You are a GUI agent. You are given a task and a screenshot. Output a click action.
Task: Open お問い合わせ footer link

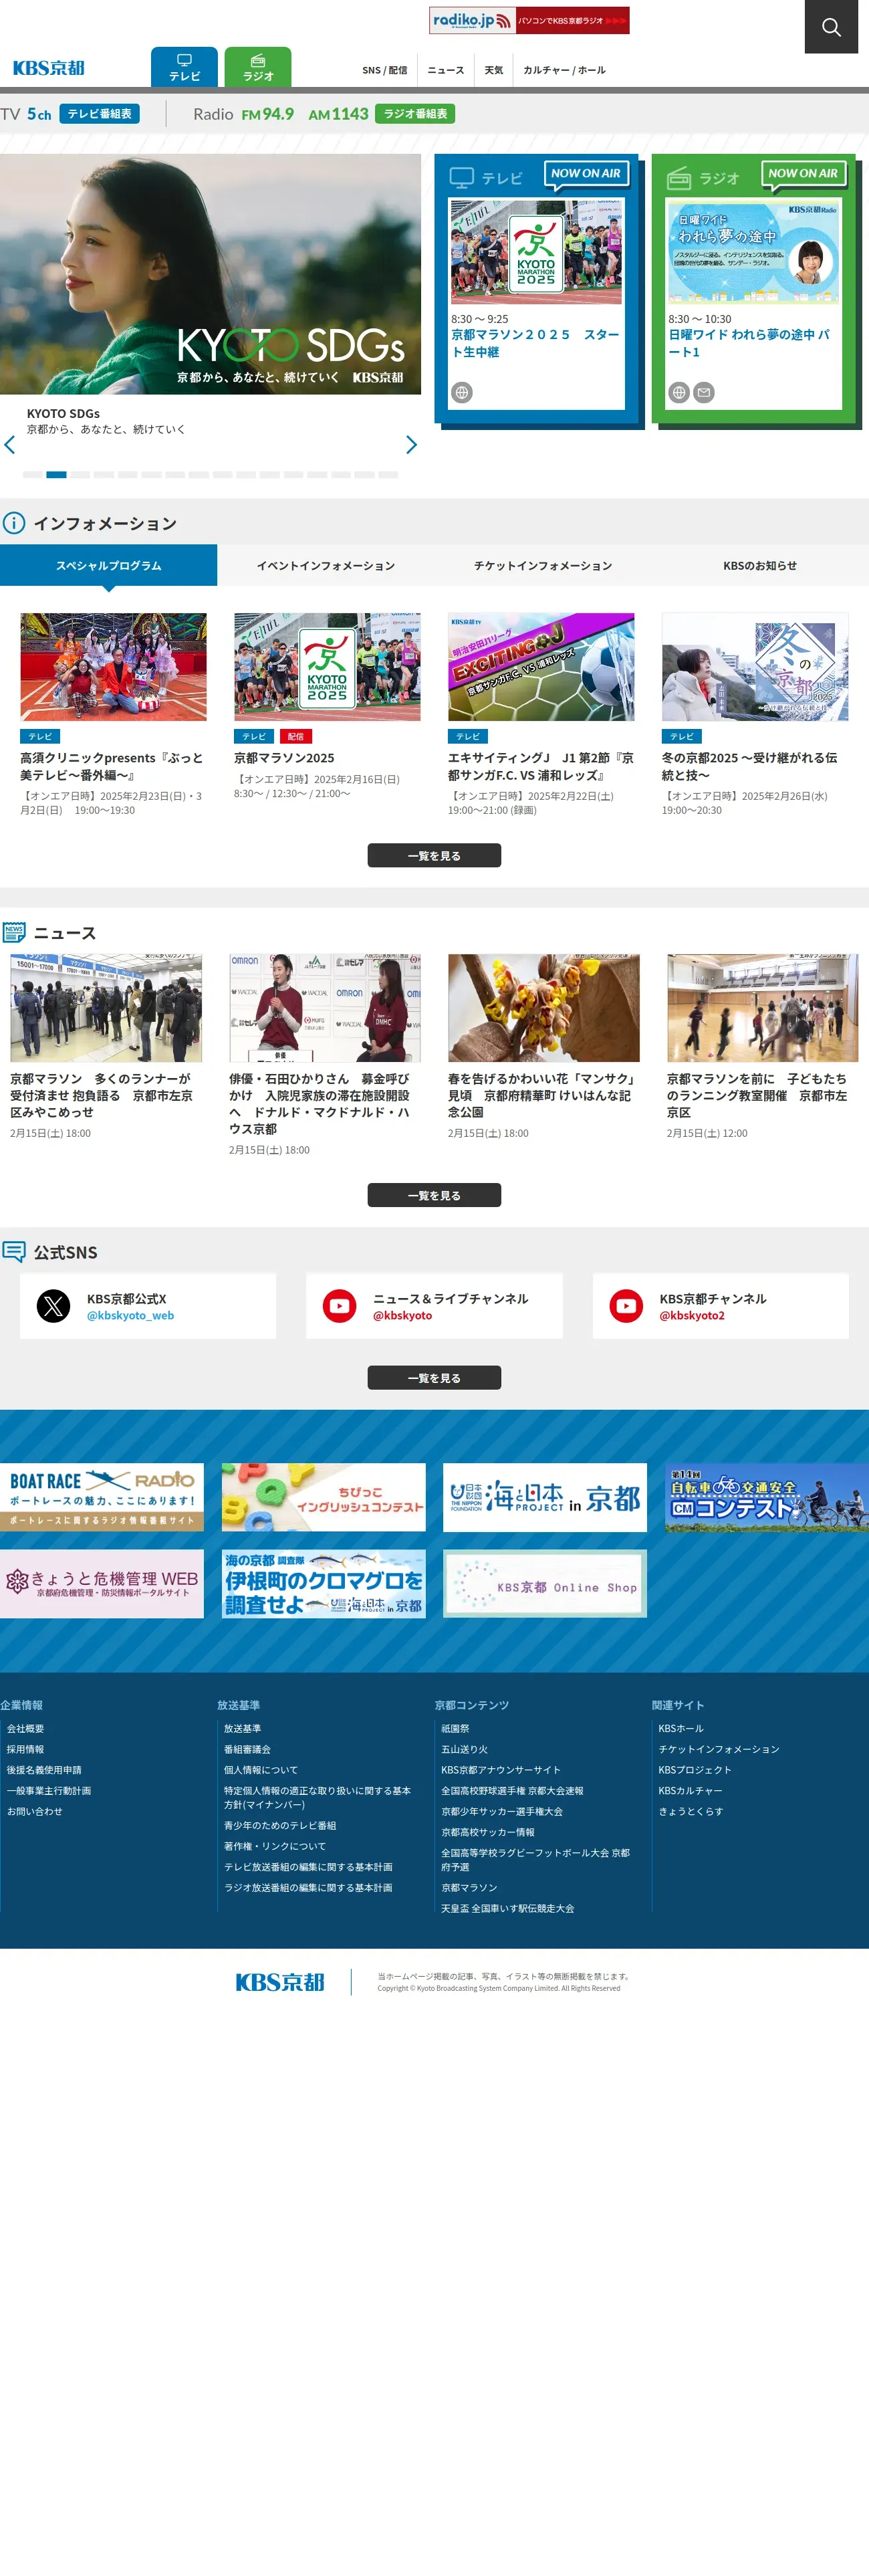pyautogui.click(x=35, y=1811)
